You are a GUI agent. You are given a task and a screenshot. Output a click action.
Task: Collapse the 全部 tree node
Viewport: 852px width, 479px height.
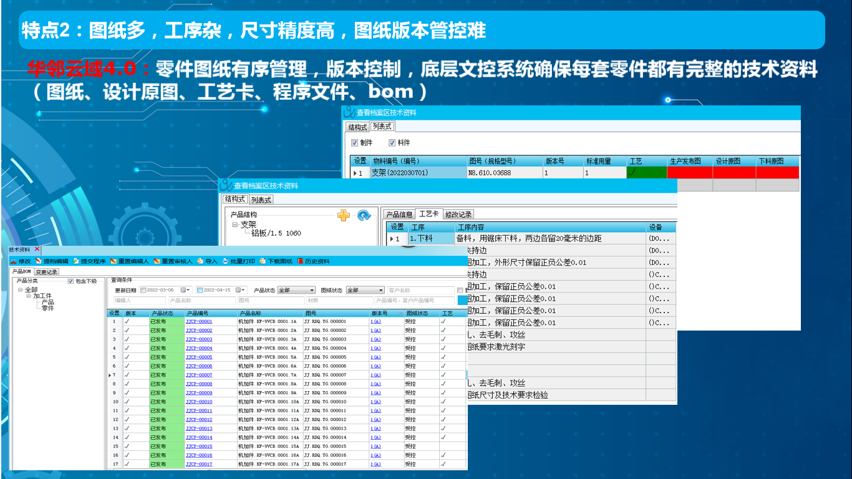point(21,290)
